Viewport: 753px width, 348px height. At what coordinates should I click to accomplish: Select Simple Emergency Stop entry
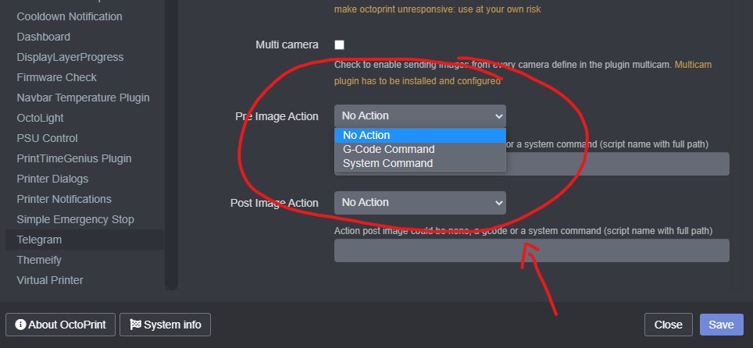point(75,219)
